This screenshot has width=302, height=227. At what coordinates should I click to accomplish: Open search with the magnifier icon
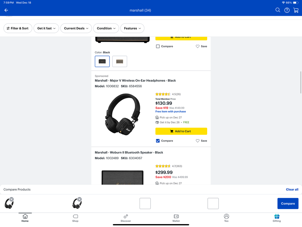[x=278, y=10]
